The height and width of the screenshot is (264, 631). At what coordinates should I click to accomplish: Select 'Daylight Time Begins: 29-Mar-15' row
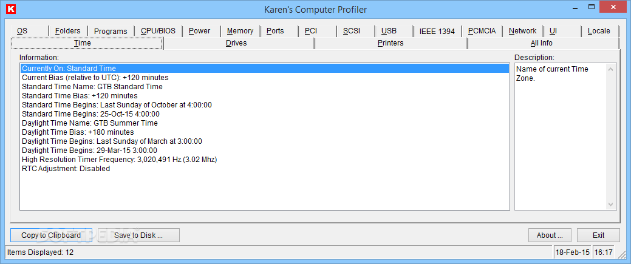pyautogui.click(x=265, y=151)
